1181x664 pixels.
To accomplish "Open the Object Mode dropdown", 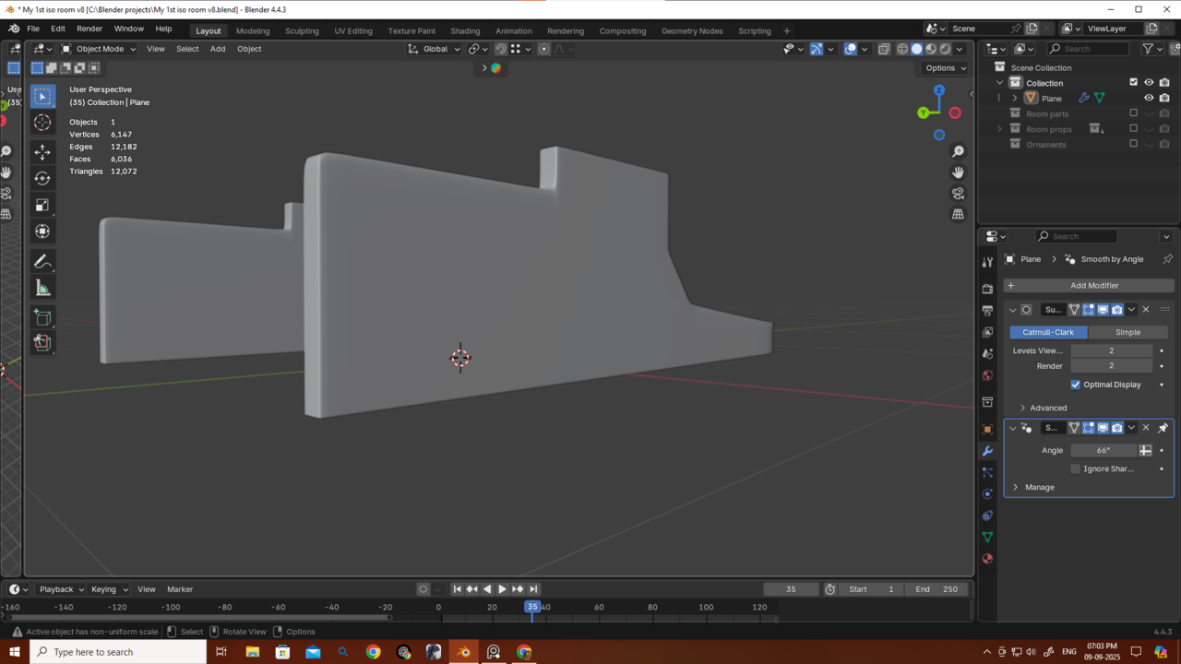I will pos(99,49).
